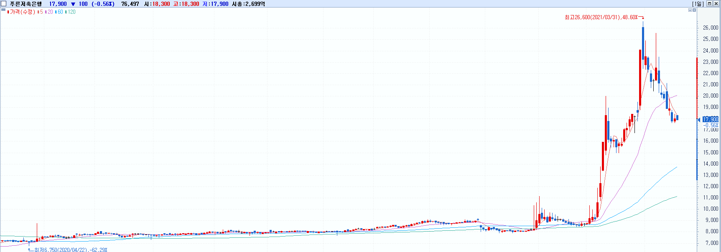Click the 10,000 price axis label
This screenshot has height=252, width=721.
[711, 209]
